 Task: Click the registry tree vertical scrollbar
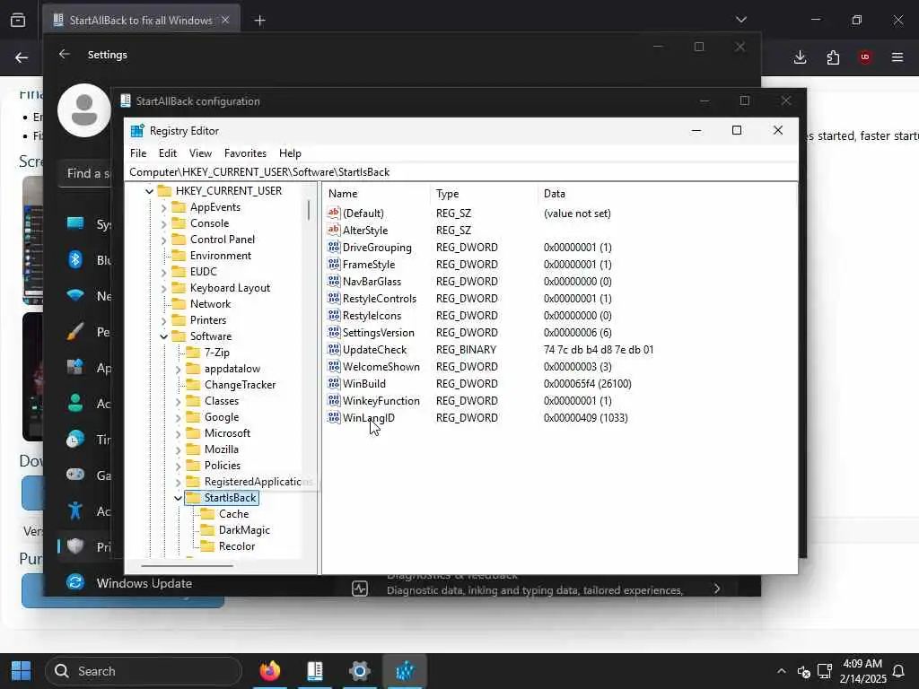pos(309,210)
